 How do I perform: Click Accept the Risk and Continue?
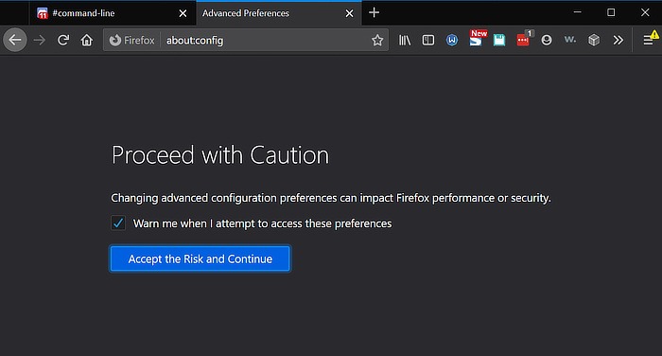(x=200, y=258)
